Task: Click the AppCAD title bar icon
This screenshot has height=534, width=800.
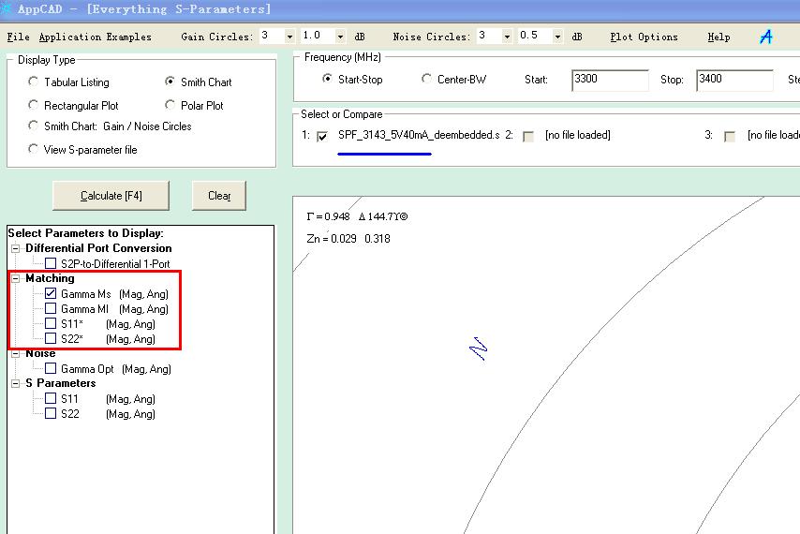Action: point(6,8)
